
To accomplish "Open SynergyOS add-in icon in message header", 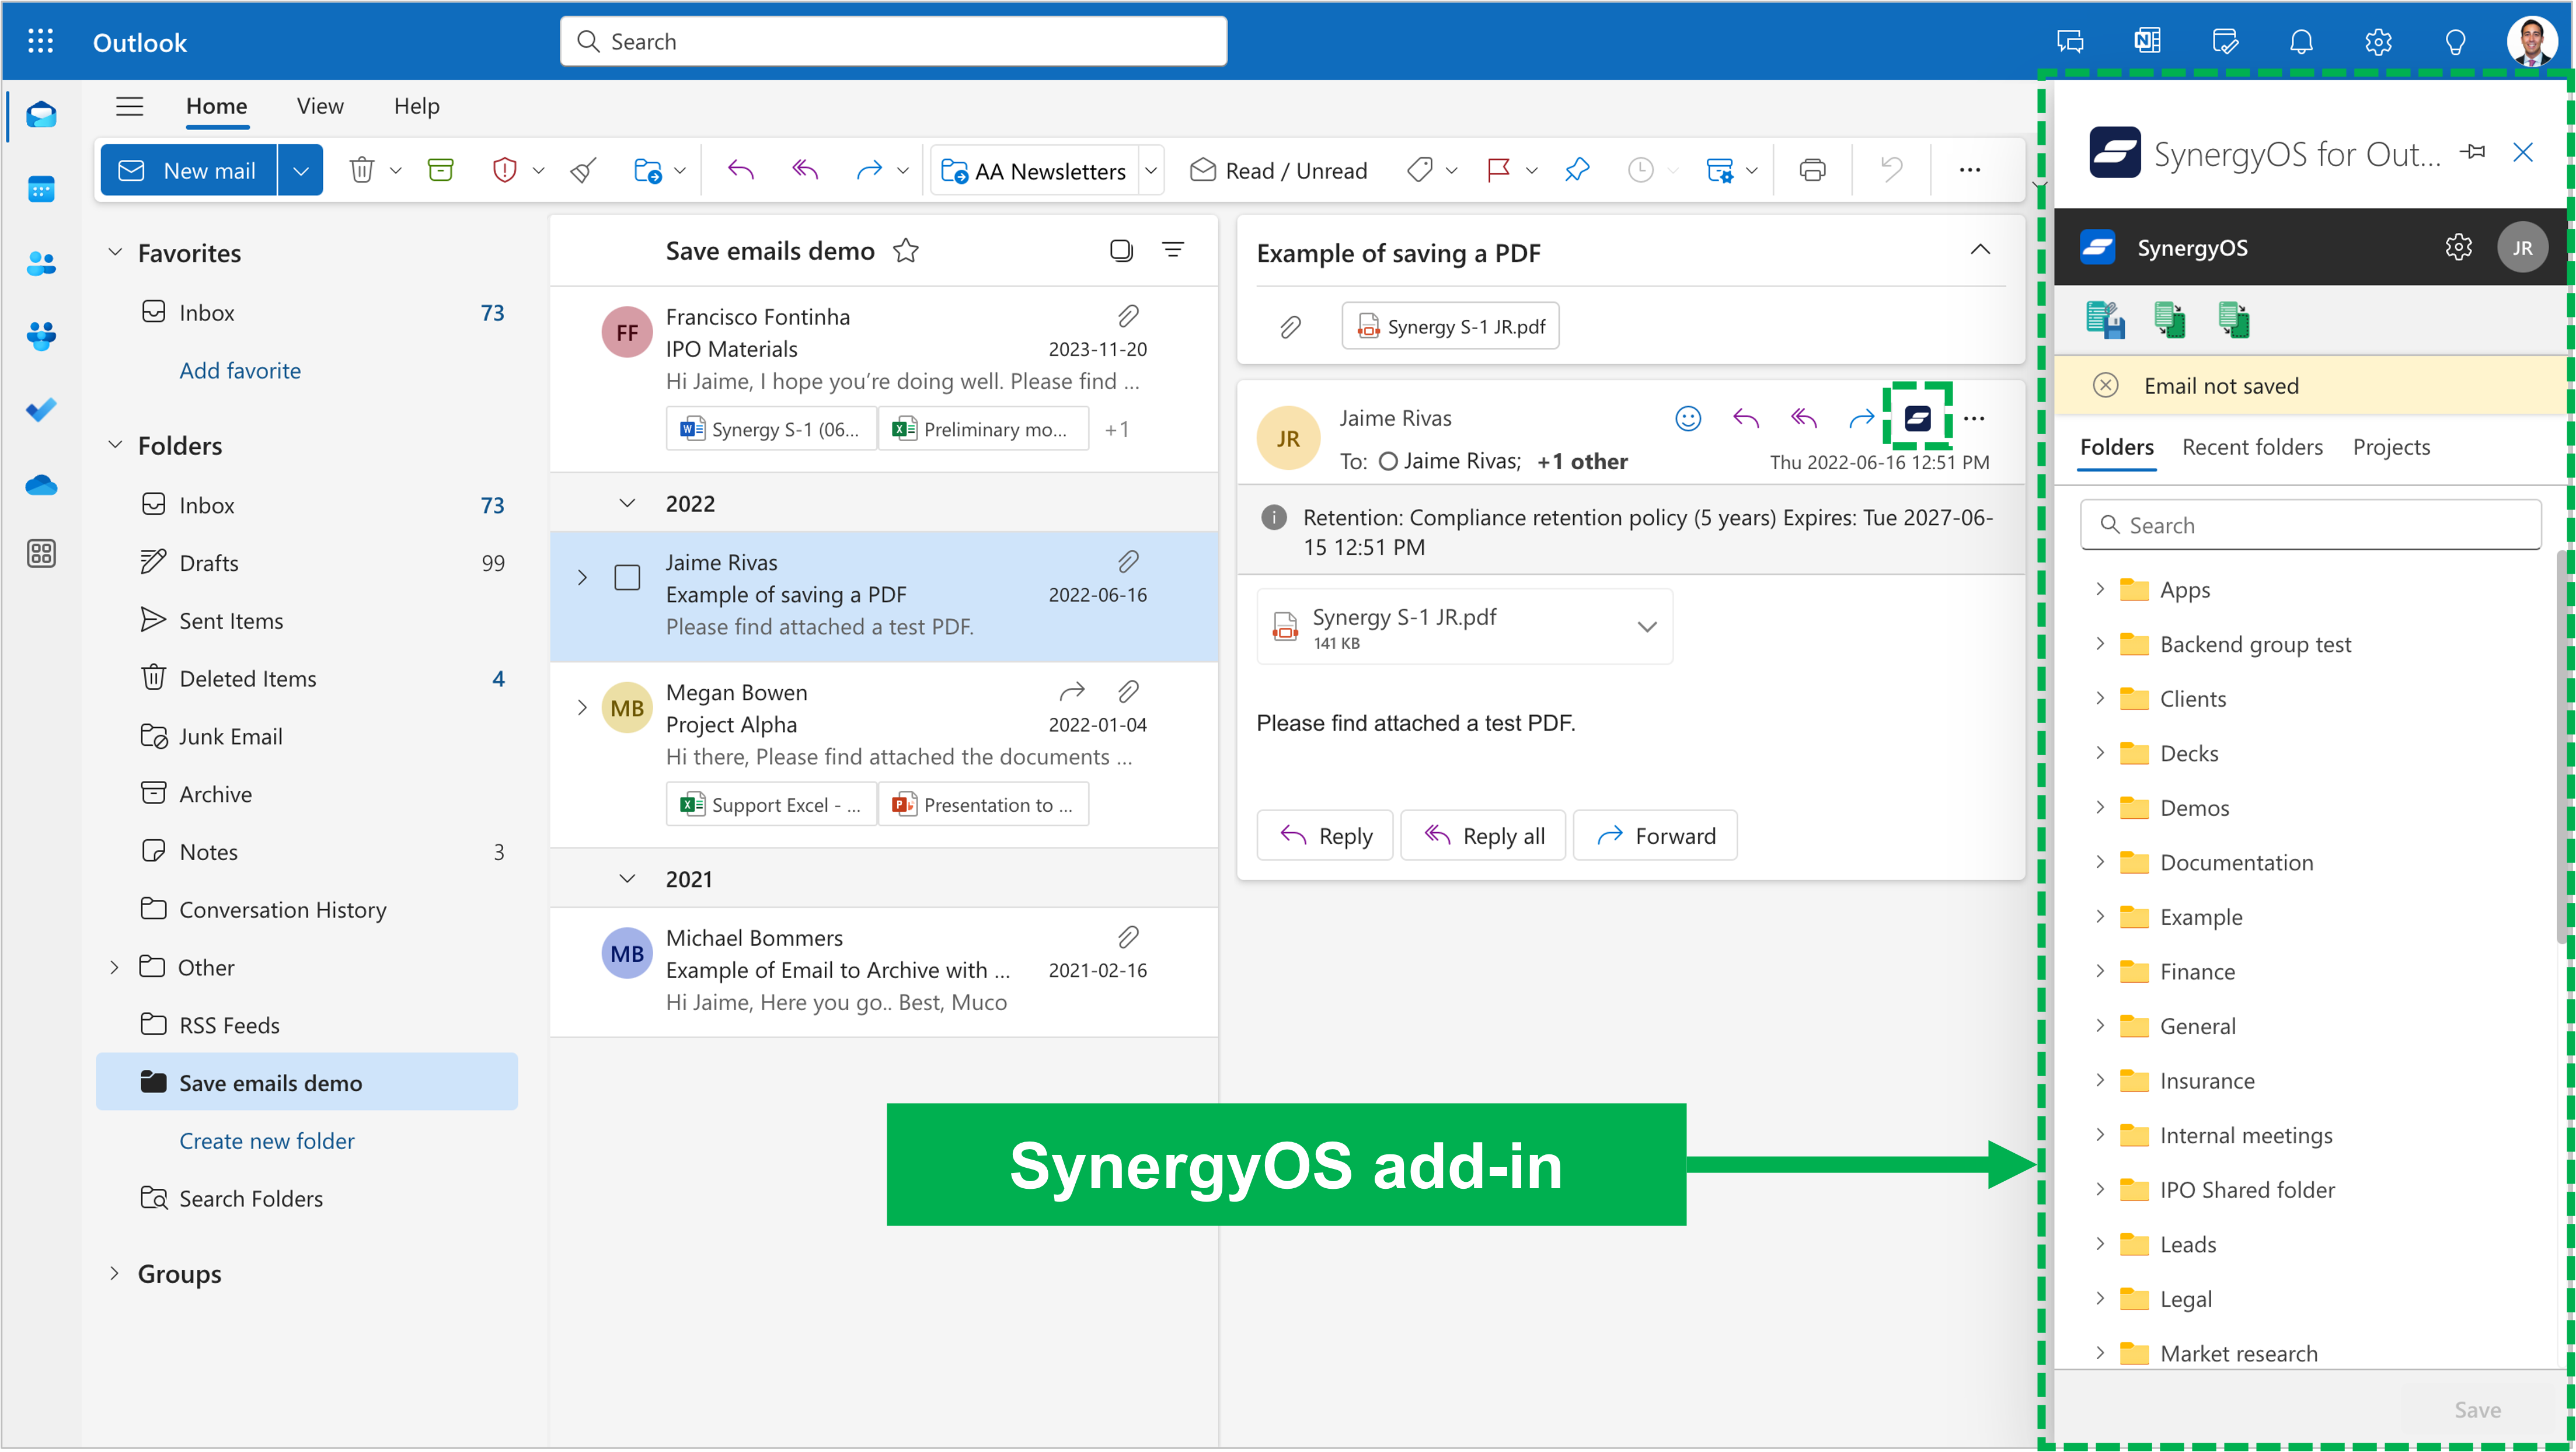I will click(1918, 418).
